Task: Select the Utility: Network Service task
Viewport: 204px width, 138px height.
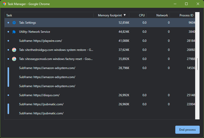Action: 100,32
